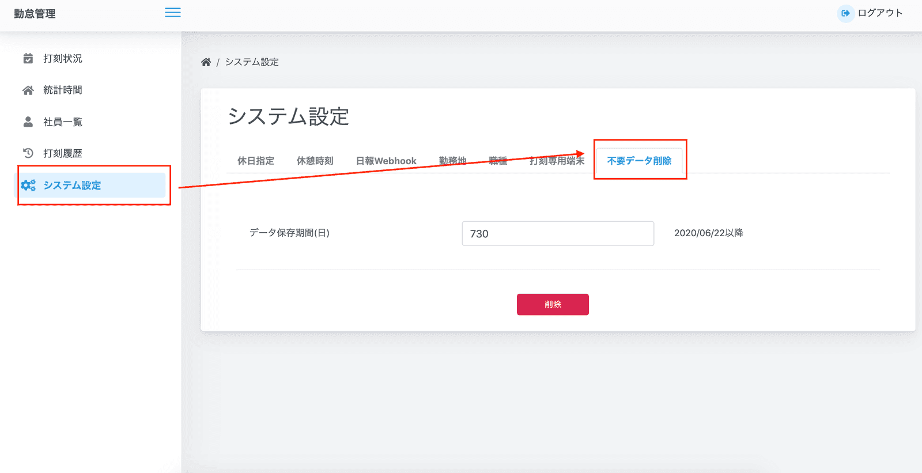Click the システム設定 gears icon
The width and height of the screenshot is (922, 473).
click(x=28, y=185)
